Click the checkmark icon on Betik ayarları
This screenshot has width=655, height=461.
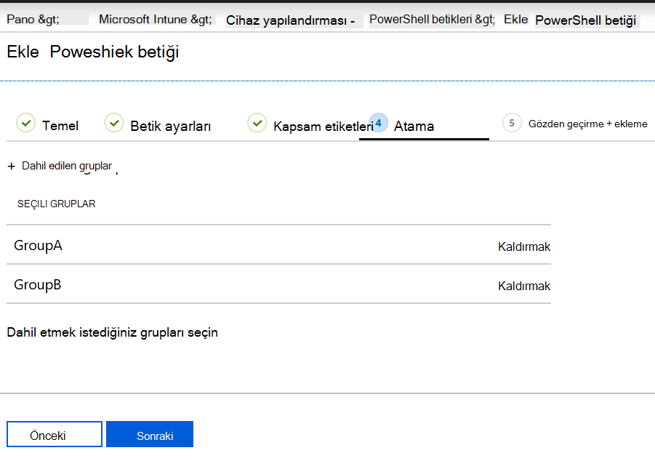point(114,123)
